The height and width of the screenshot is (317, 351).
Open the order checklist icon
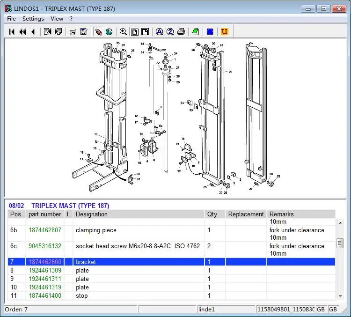83,31
